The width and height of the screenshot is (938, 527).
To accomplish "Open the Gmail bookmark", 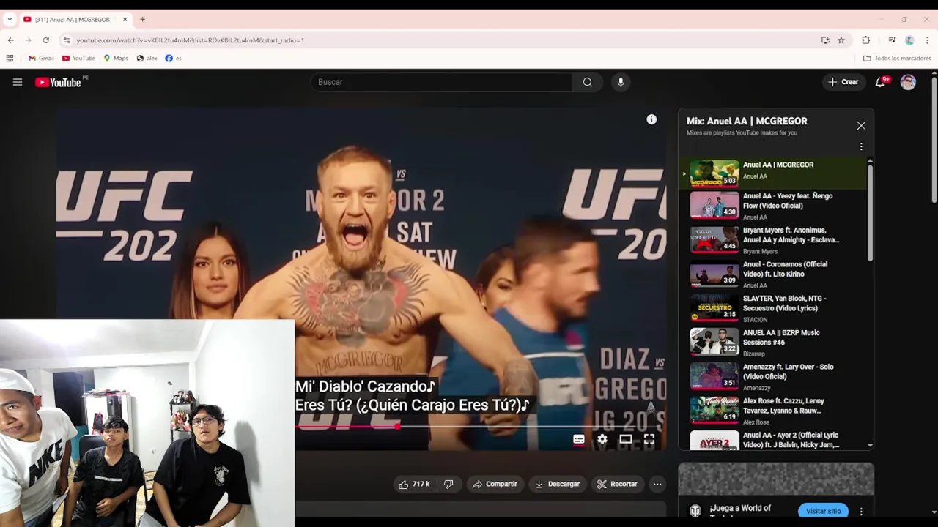I will [41, 58].
